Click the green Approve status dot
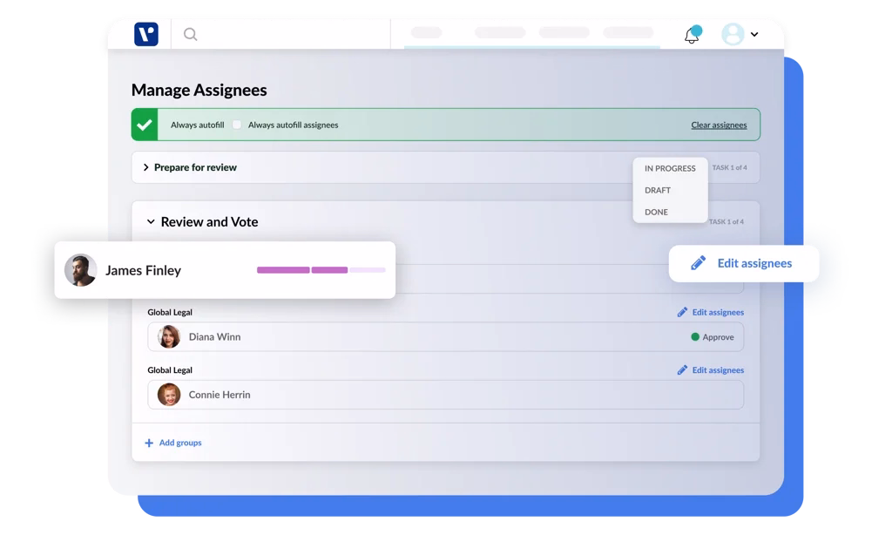 coord(694,337)
